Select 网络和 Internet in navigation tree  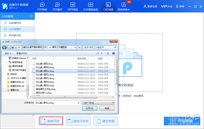17,58
